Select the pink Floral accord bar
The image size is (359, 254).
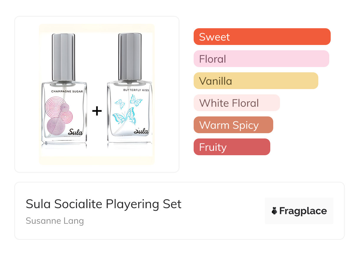[x=261, y=59]
